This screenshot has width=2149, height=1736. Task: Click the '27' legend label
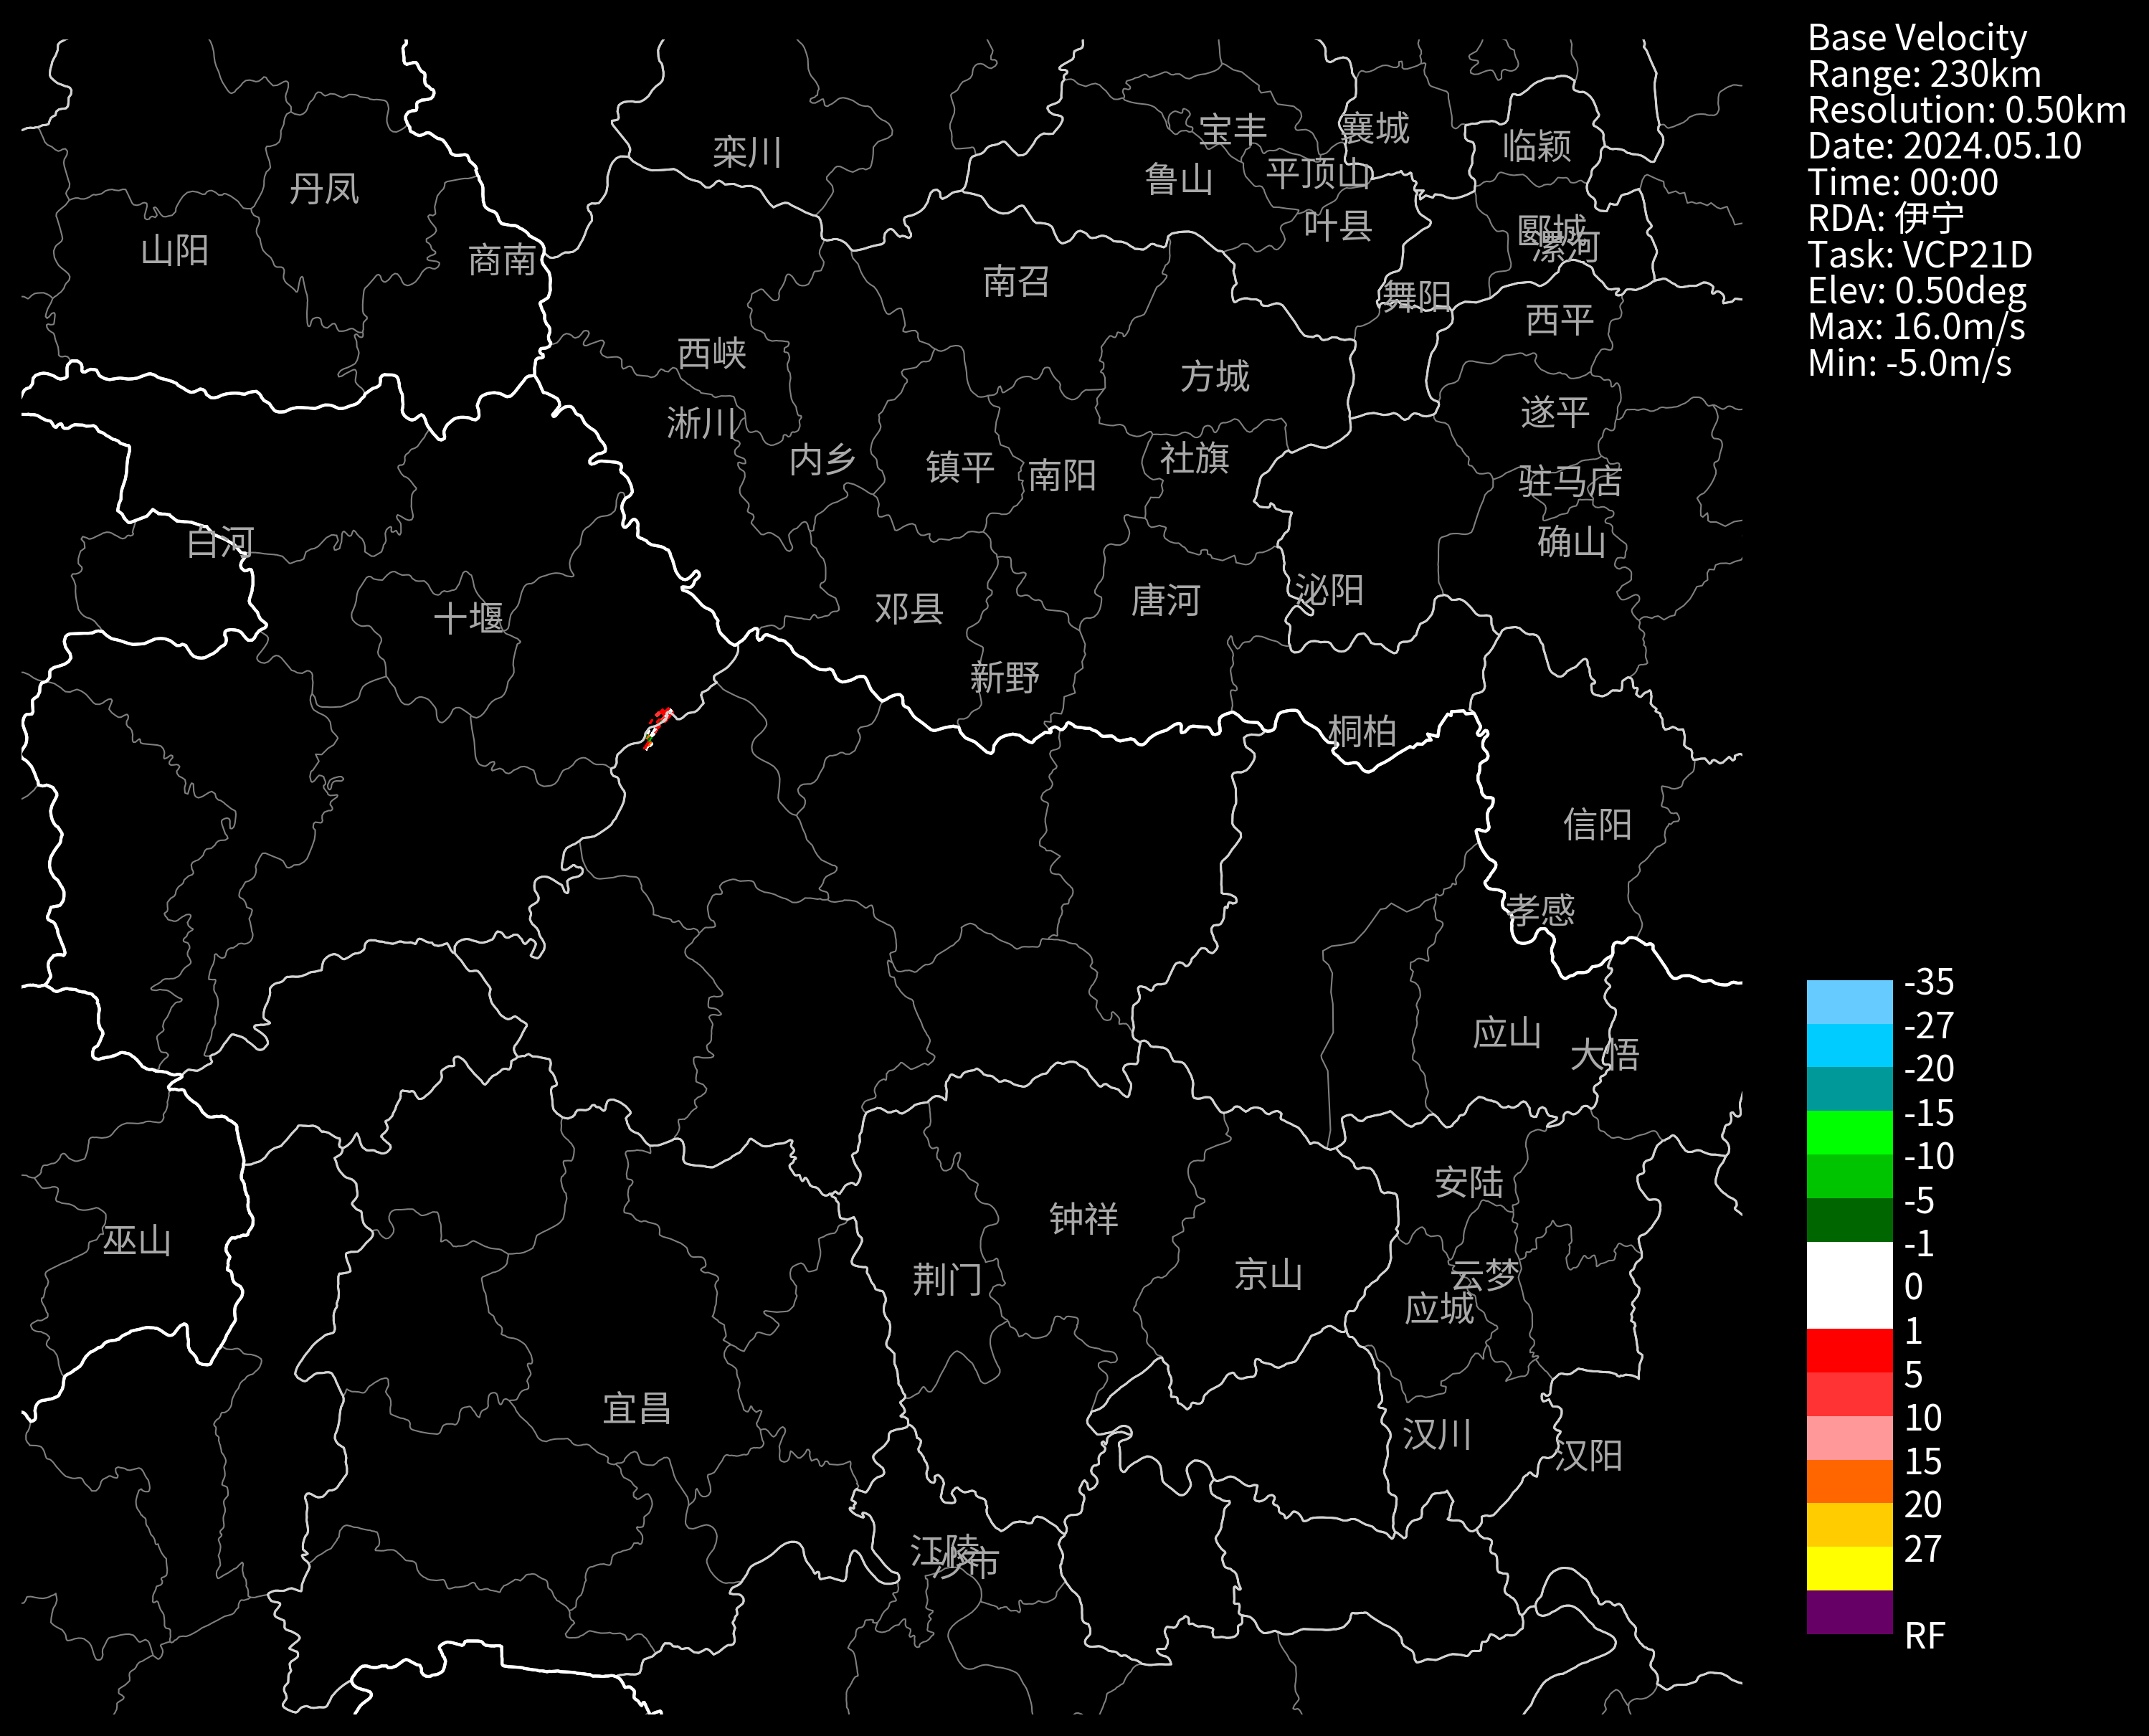(1922, 1548)
